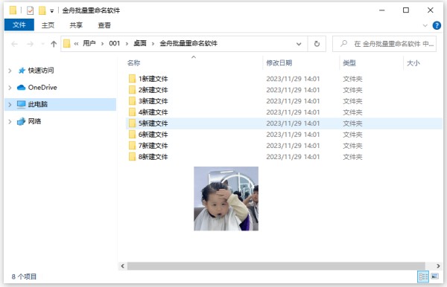Open the 共享 ribbon tab

coord(76,25)
